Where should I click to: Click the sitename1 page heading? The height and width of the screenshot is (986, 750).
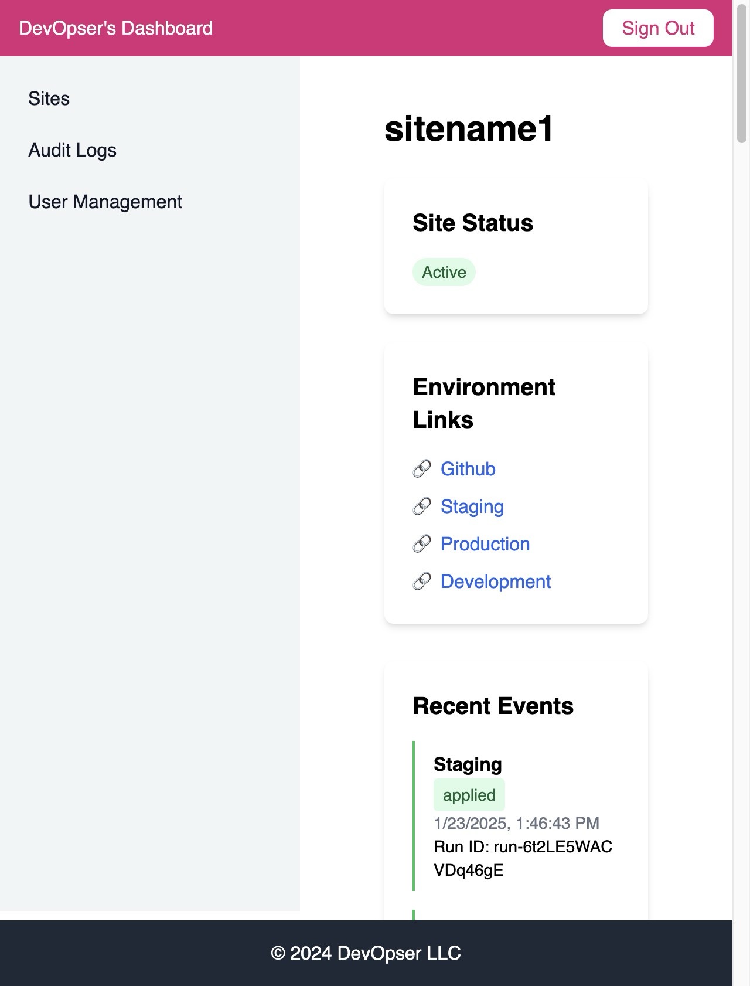(469, 129)
